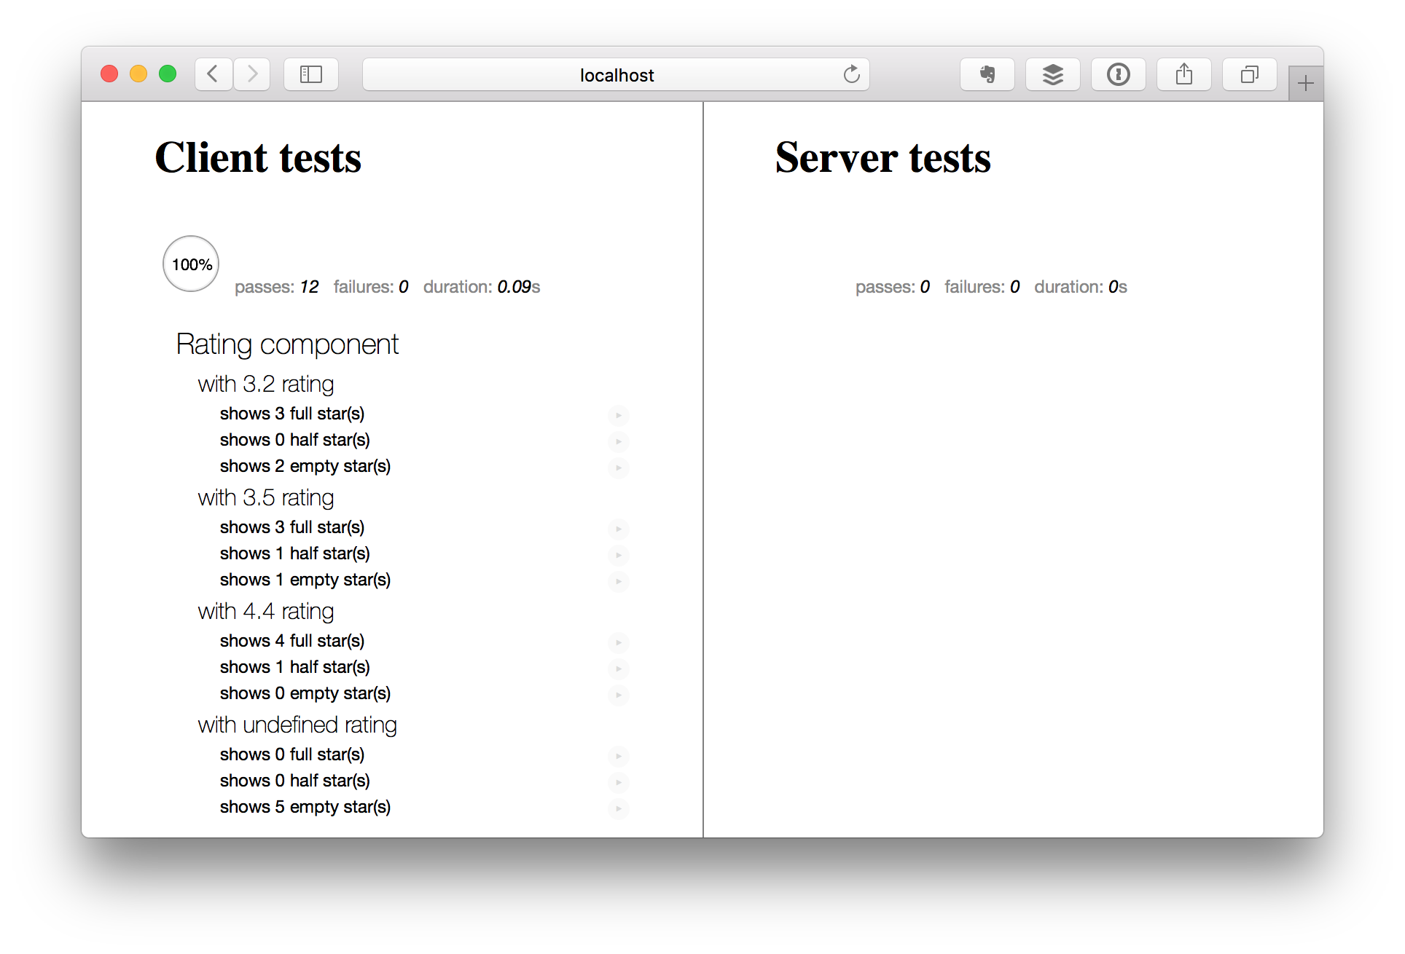Open the 1Password extension button

(1119, 74)
